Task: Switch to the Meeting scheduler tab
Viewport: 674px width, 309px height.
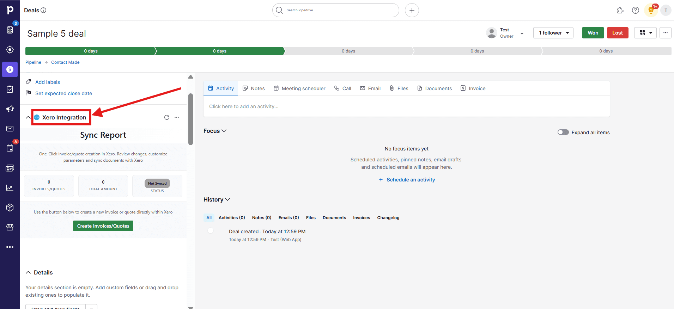Action: 299,88
